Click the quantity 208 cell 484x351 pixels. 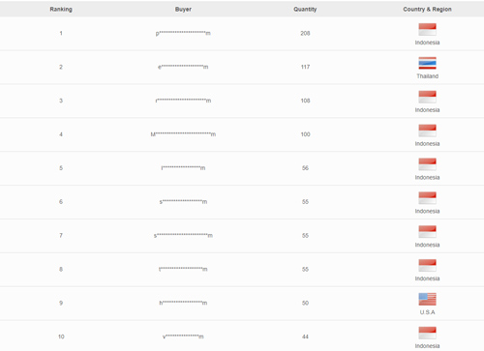pyautogui.click(x=305, y=33)
